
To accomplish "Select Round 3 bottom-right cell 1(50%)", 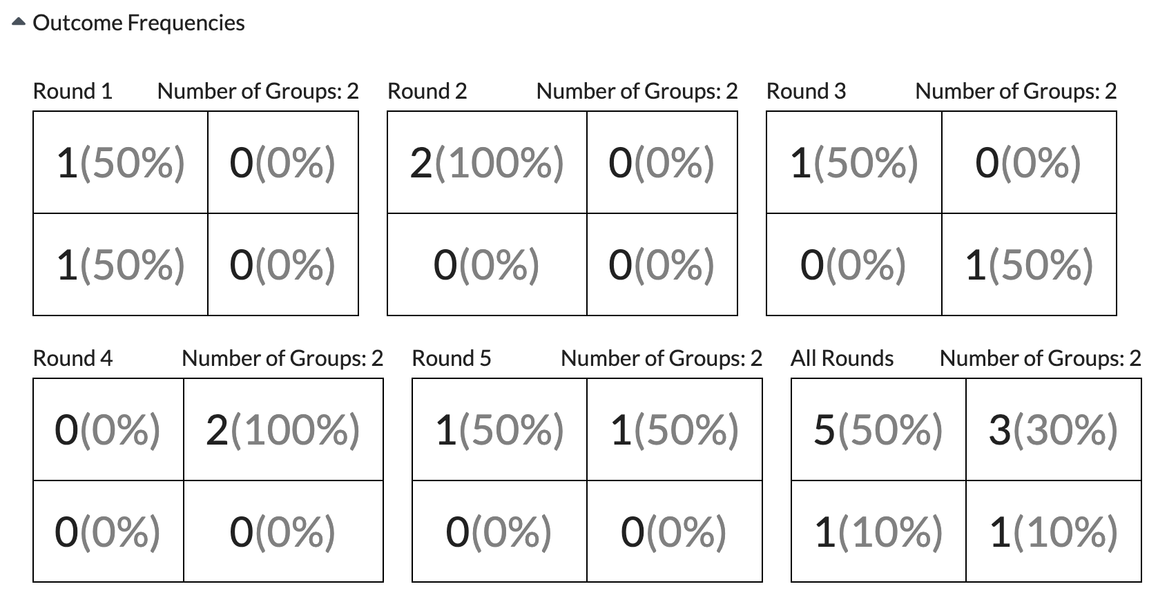I will 1029,264.
